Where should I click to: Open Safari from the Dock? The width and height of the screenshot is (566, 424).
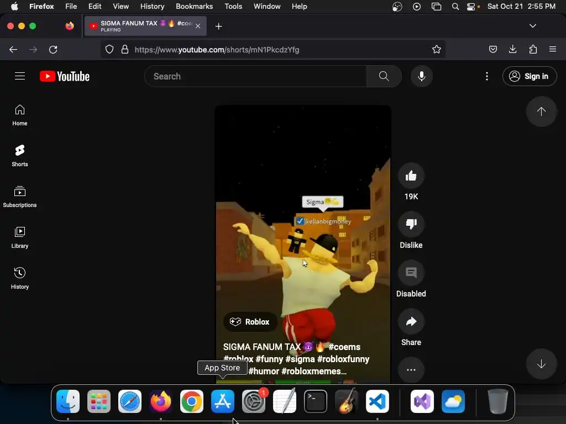point(130,401)
